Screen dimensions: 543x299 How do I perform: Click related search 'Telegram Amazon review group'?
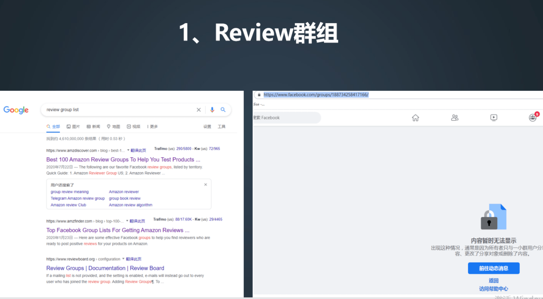pyautogui.click(x=78, y=198)
